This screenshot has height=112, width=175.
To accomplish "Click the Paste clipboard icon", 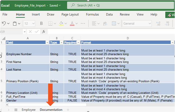I will [x=15, y=24].
